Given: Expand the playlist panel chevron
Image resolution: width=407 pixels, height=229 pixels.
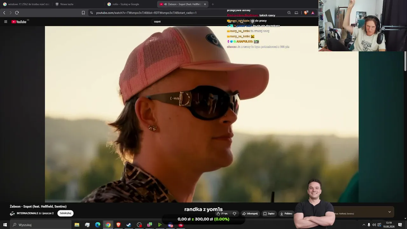Looking at the screenshot, I should point(390,212).
